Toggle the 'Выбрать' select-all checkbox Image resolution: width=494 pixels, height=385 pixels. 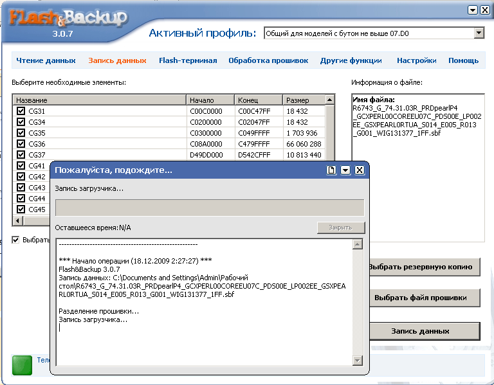pos(15,240)
